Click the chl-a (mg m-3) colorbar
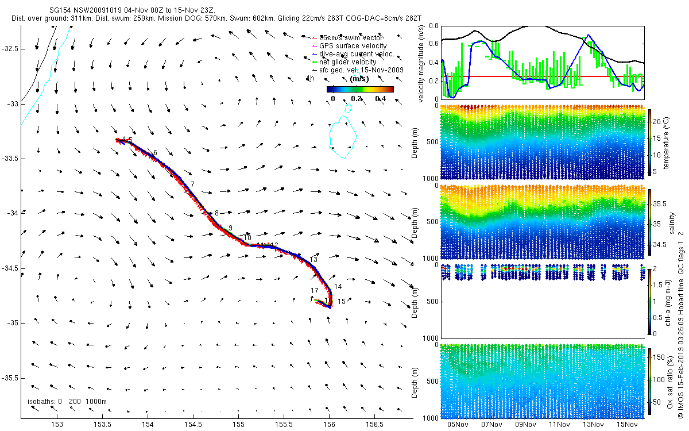This screenshot has height=431, width=689. [x=650, y=301]
